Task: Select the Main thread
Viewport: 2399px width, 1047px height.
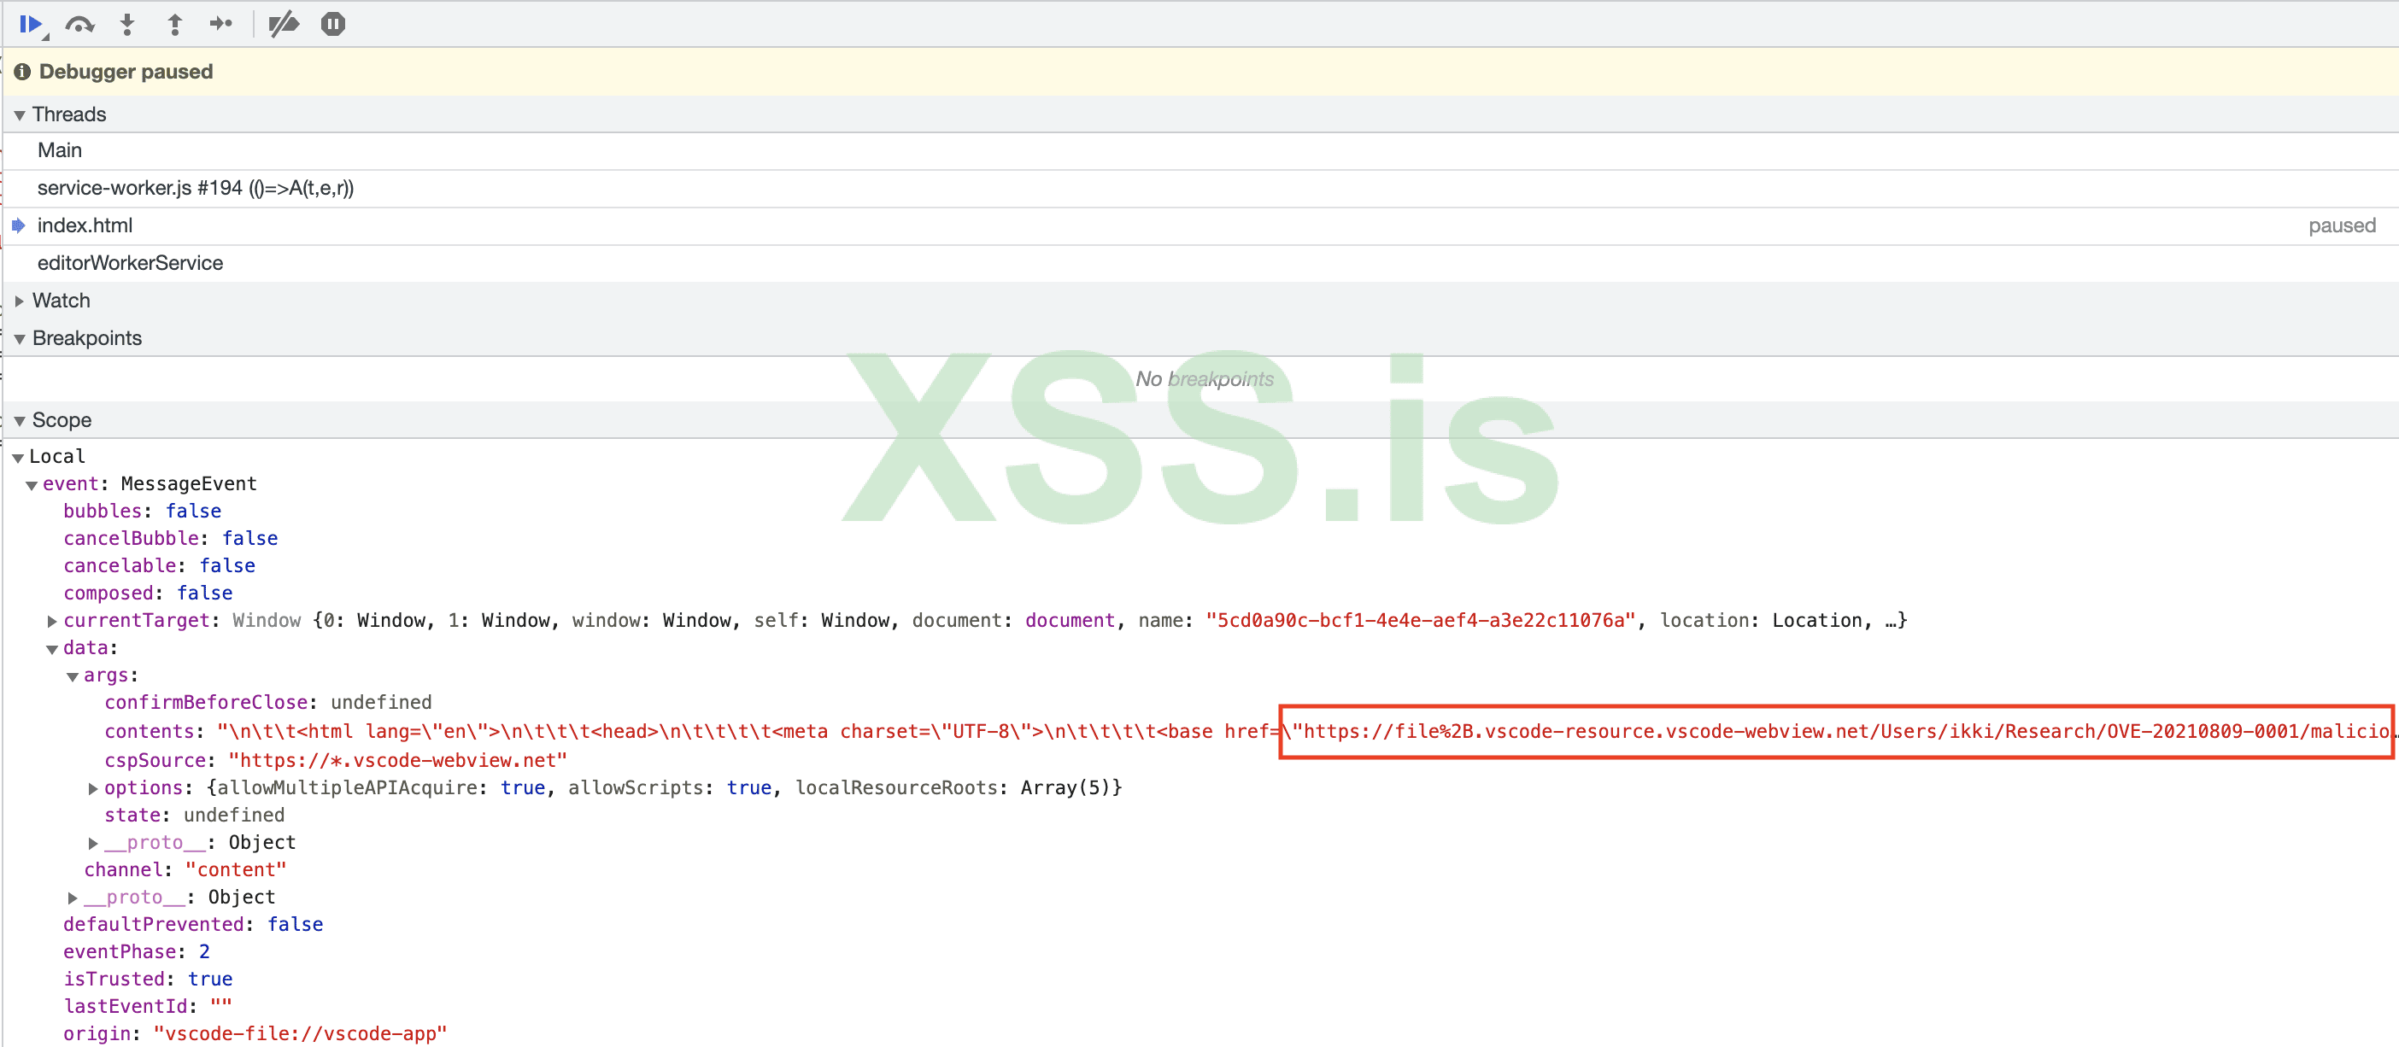Action: [60, 149]
